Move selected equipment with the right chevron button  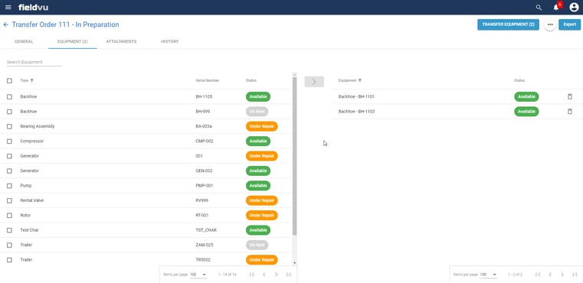point(314,82)
